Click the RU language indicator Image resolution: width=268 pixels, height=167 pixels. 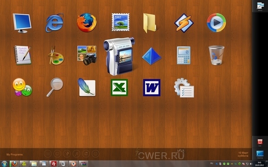coord(212,163)
